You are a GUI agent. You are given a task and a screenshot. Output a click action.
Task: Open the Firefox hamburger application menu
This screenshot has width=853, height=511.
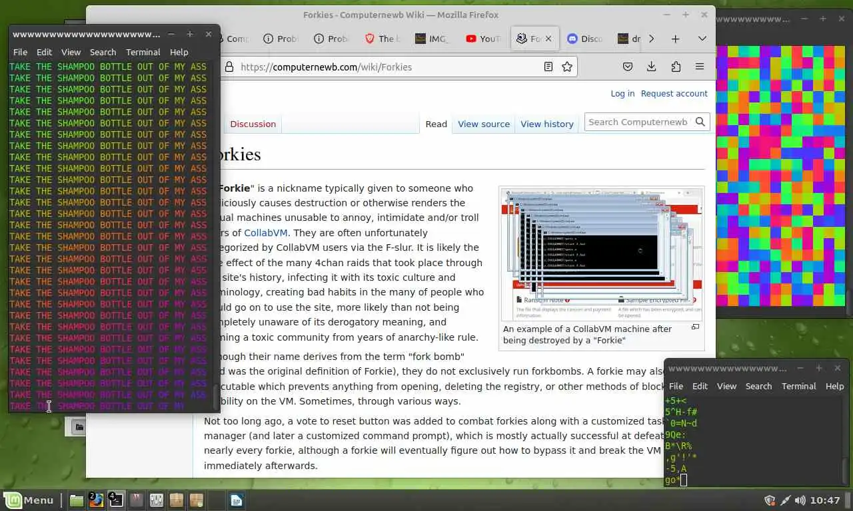[700, 67]
